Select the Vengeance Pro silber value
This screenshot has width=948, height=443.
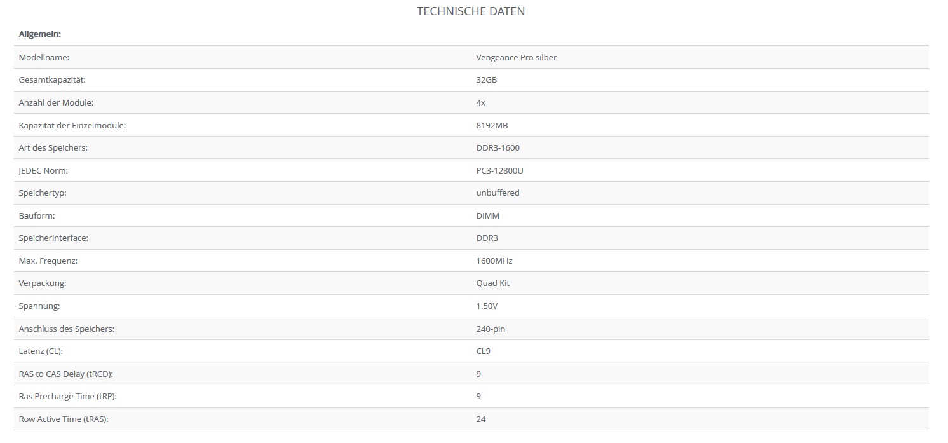pyautogui.click(x=517, y=57)
